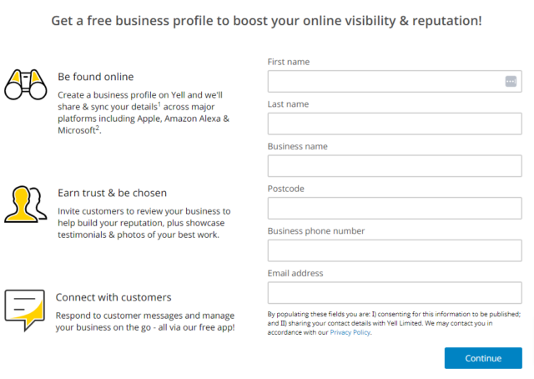Click the consent disclaimer text paragraph
Image resolution: width=534 pixels, height=379 pixels.
394,322
